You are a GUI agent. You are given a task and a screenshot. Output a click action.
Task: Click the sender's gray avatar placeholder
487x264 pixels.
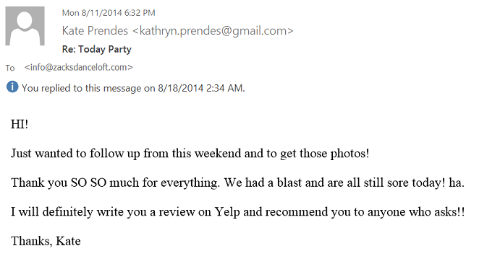(x=25, y=26)
